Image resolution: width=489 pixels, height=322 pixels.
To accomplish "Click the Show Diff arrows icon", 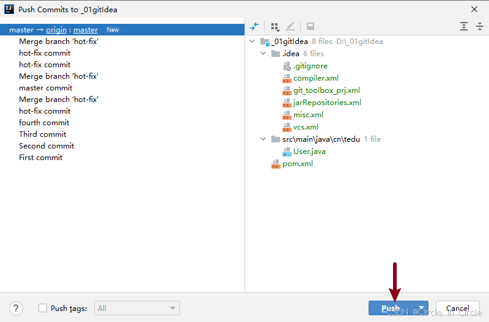I will 254,26.
